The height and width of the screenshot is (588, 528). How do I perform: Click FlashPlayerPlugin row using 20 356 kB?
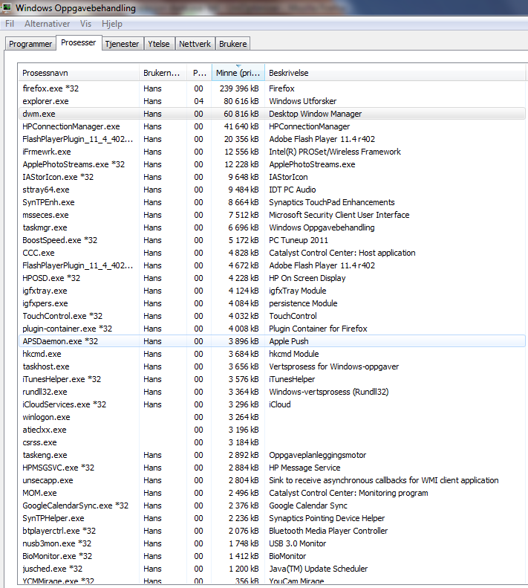point(272,139)
